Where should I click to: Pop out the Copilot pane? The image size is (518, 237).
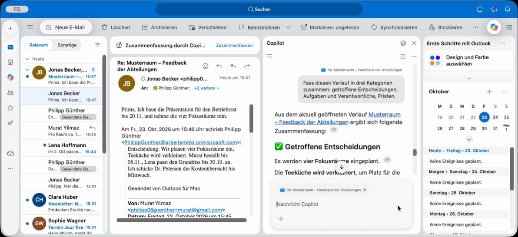tap(403, 43)
